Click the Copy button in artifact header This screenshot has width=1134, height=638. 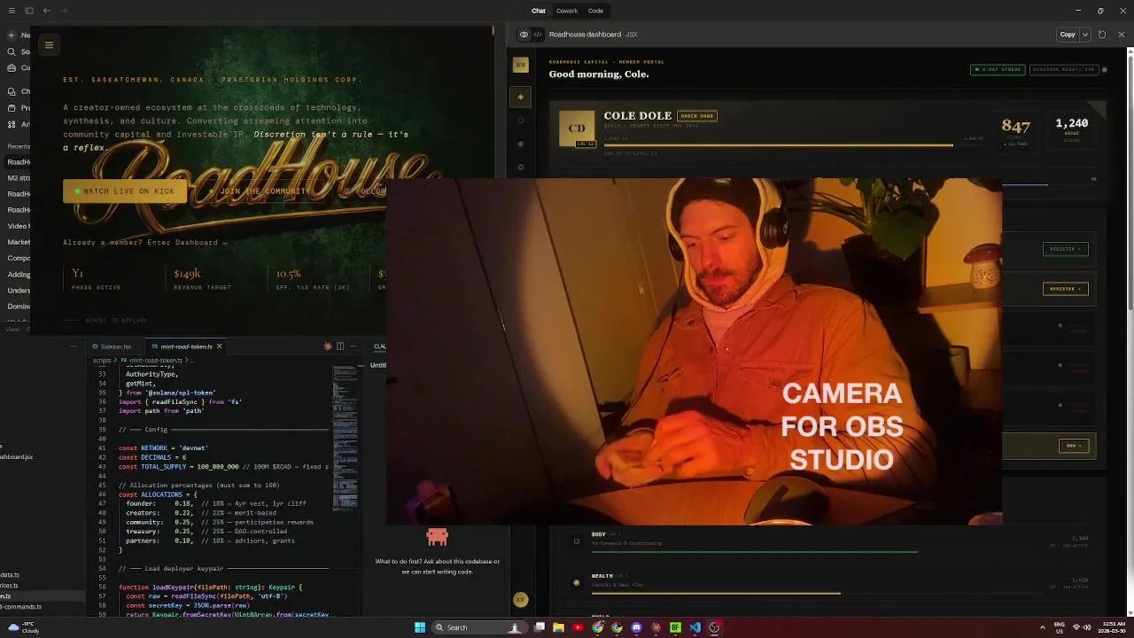click(x=1068, y=35)
